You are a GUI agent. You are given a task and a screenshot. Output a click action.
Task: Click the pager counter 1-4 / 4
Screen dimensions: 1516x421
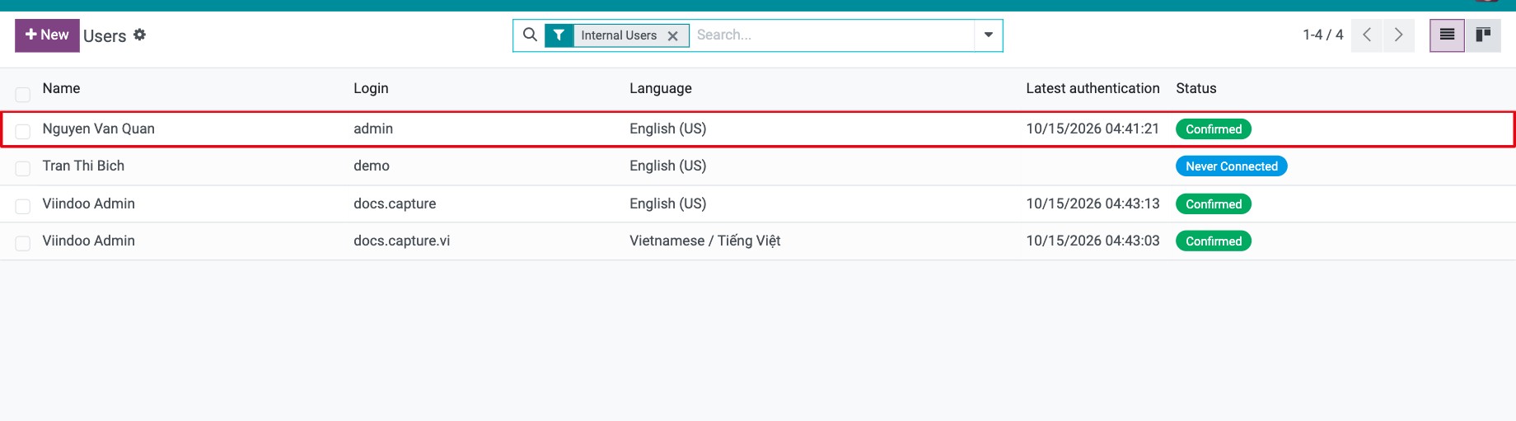click(1322, 35)
